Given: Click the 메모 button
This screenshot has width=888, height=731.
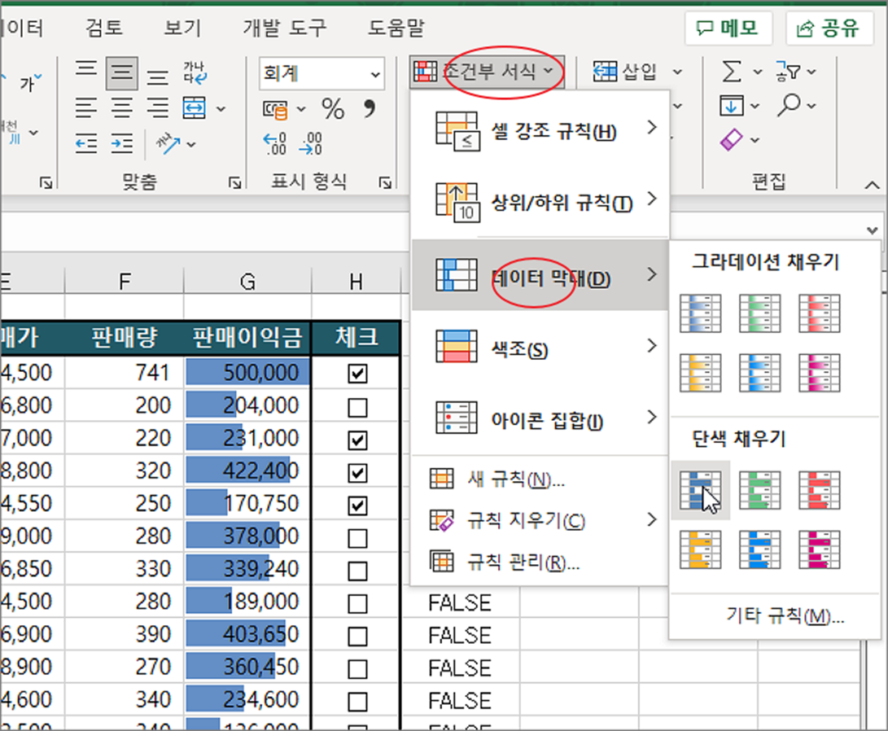Looking at the screenshot, I should tap(727, 28).
